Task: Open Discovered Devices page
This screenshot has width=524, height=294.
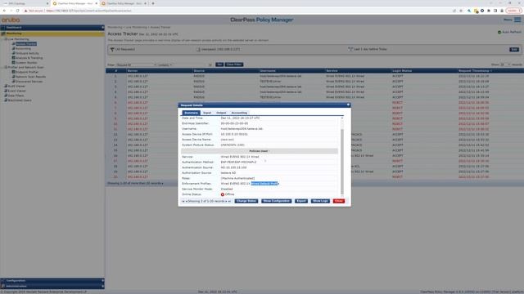Action: click(x=29, y=81)
